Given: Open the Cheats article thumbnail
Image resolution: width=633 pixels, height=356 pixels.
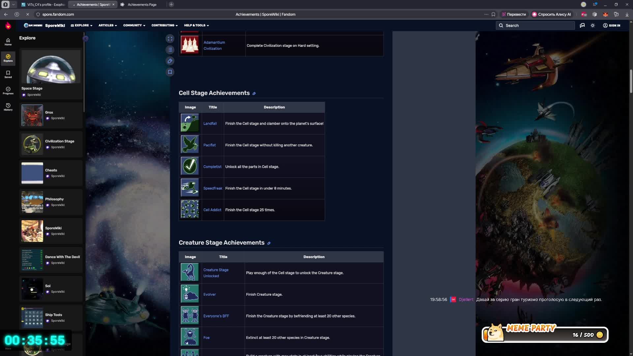Looking at the screenshot, I should click(32, 173).
